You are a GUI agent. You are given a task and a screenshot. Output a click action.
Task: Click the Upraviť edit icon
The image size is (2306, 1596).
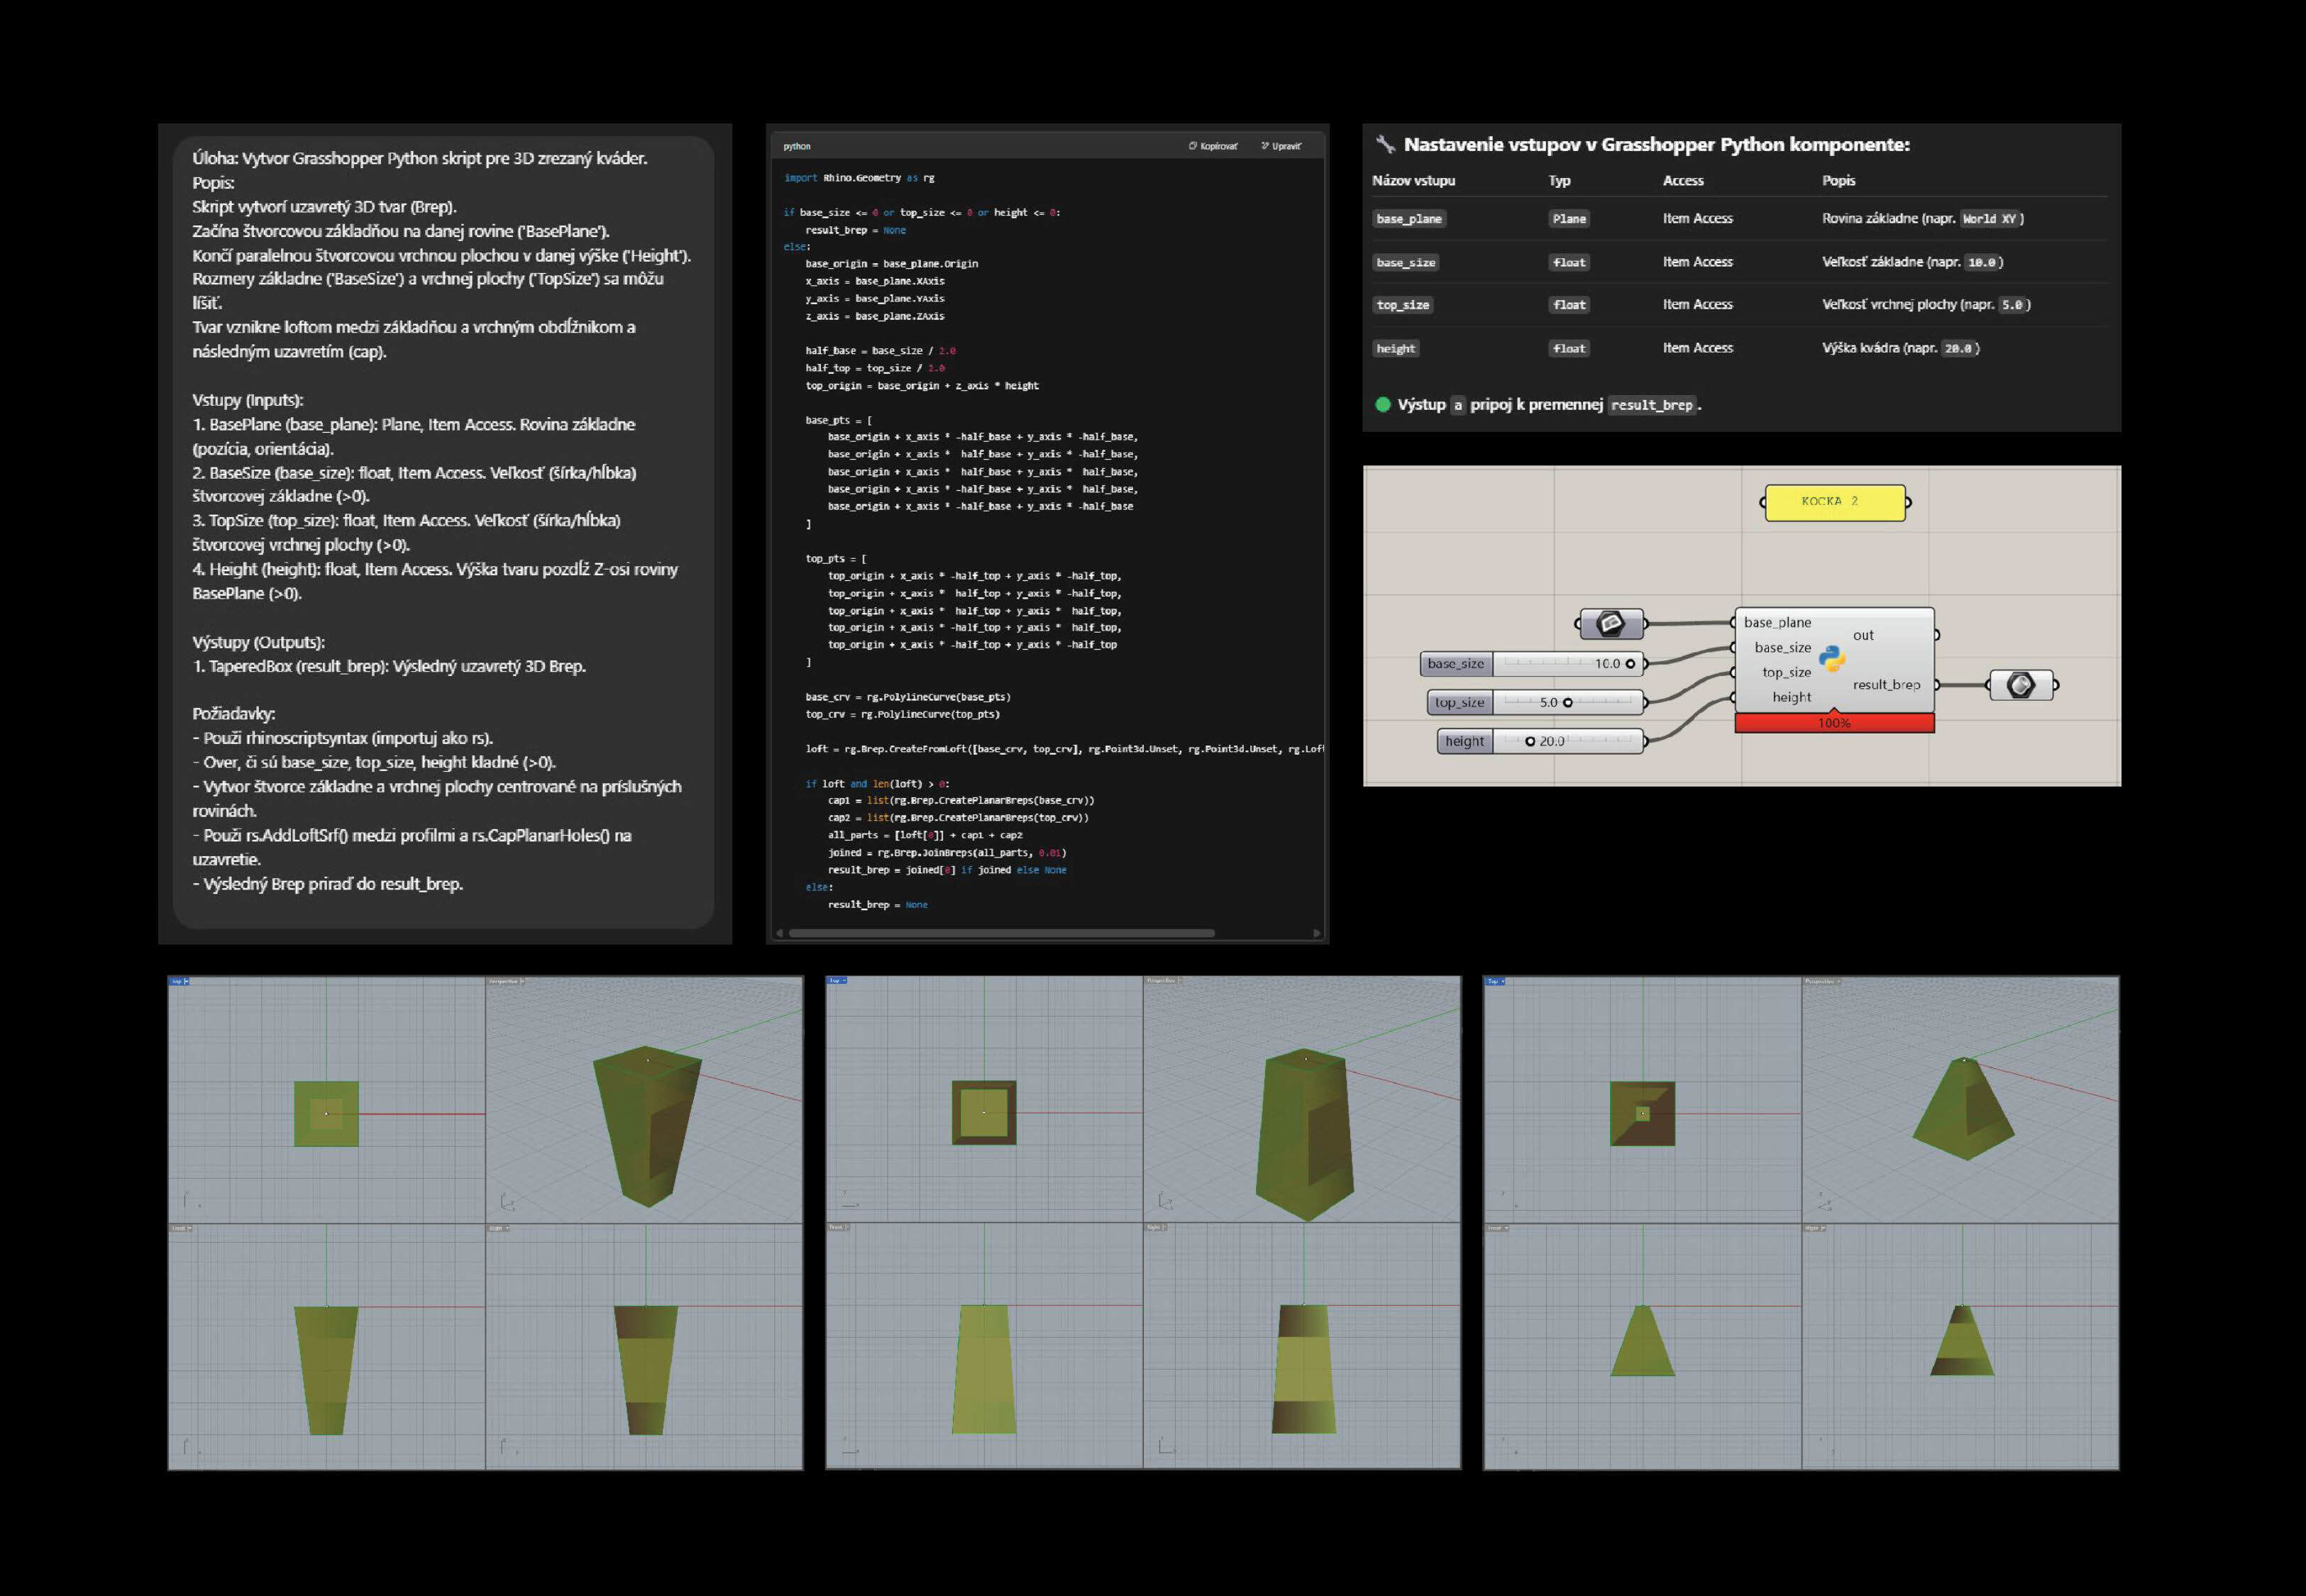pyautogui.click(x=1265, y=146)
